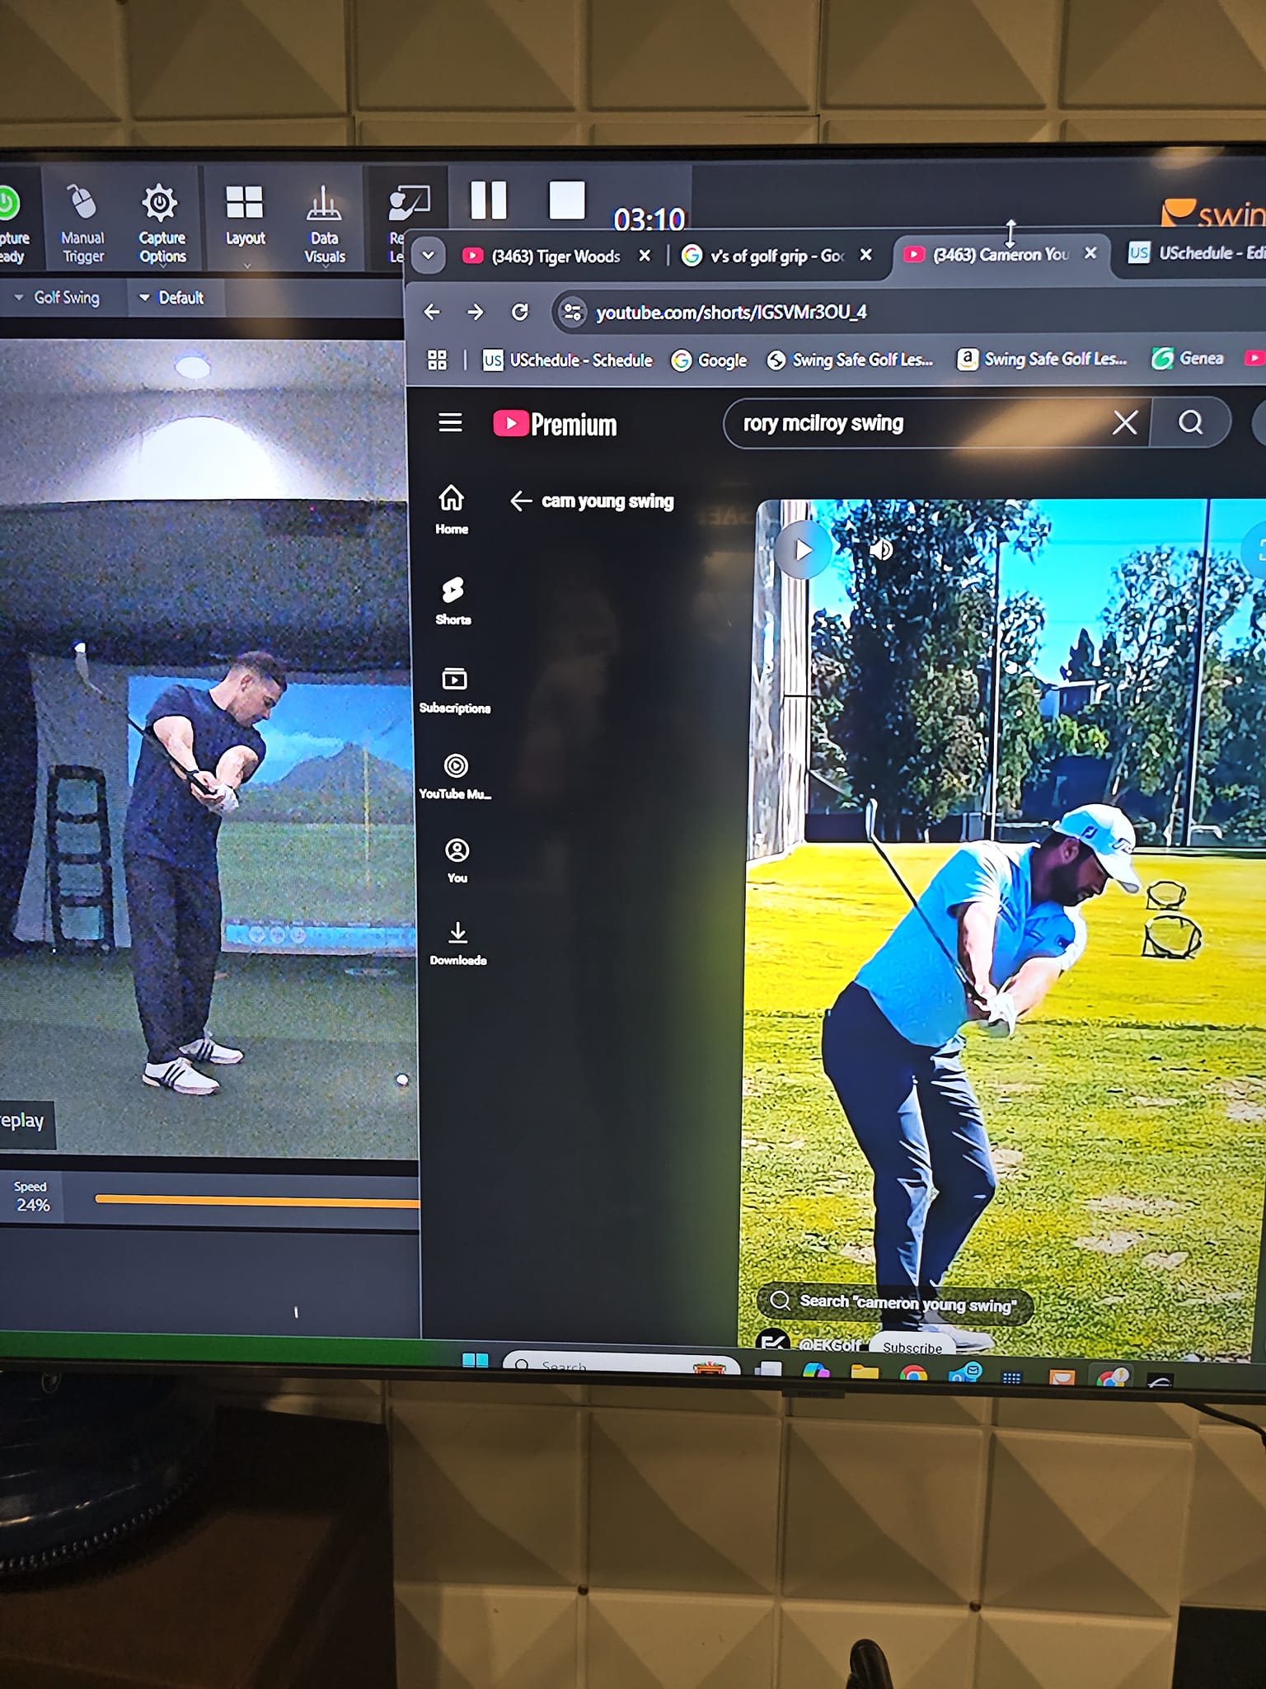Open YouTube Subscriptions

(x=454, y=689)
